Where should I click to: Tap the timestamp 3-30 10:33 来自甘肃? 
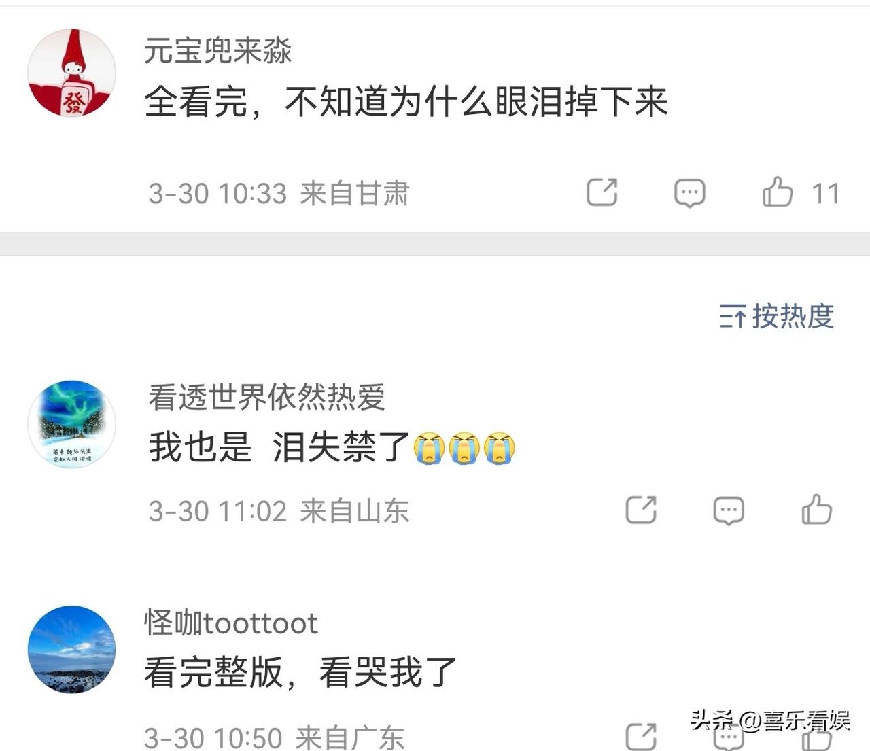279,194
